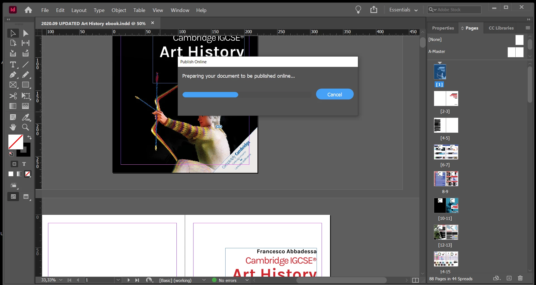
Task: Select the Type tool
Action: pos(13,65)
